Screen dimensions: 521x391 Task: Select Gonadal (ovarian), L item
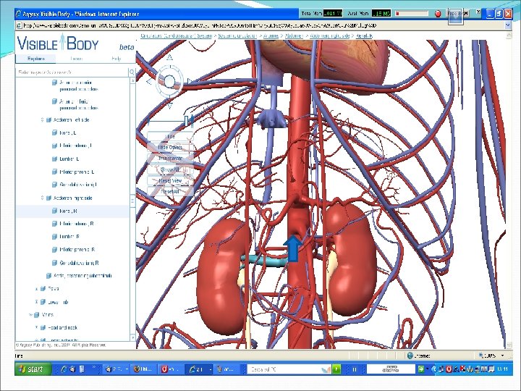78,185
